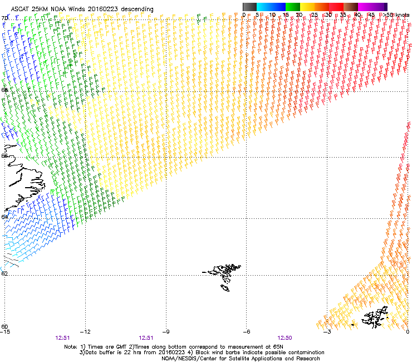Click the '68' latitude label

(4, 90)
